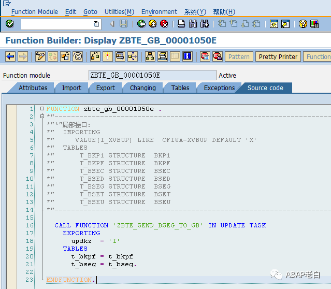The height and width of the screenshot is (289, 331).
Task: Click the Activate matchstick icon
Action: (x=108, y=56)
